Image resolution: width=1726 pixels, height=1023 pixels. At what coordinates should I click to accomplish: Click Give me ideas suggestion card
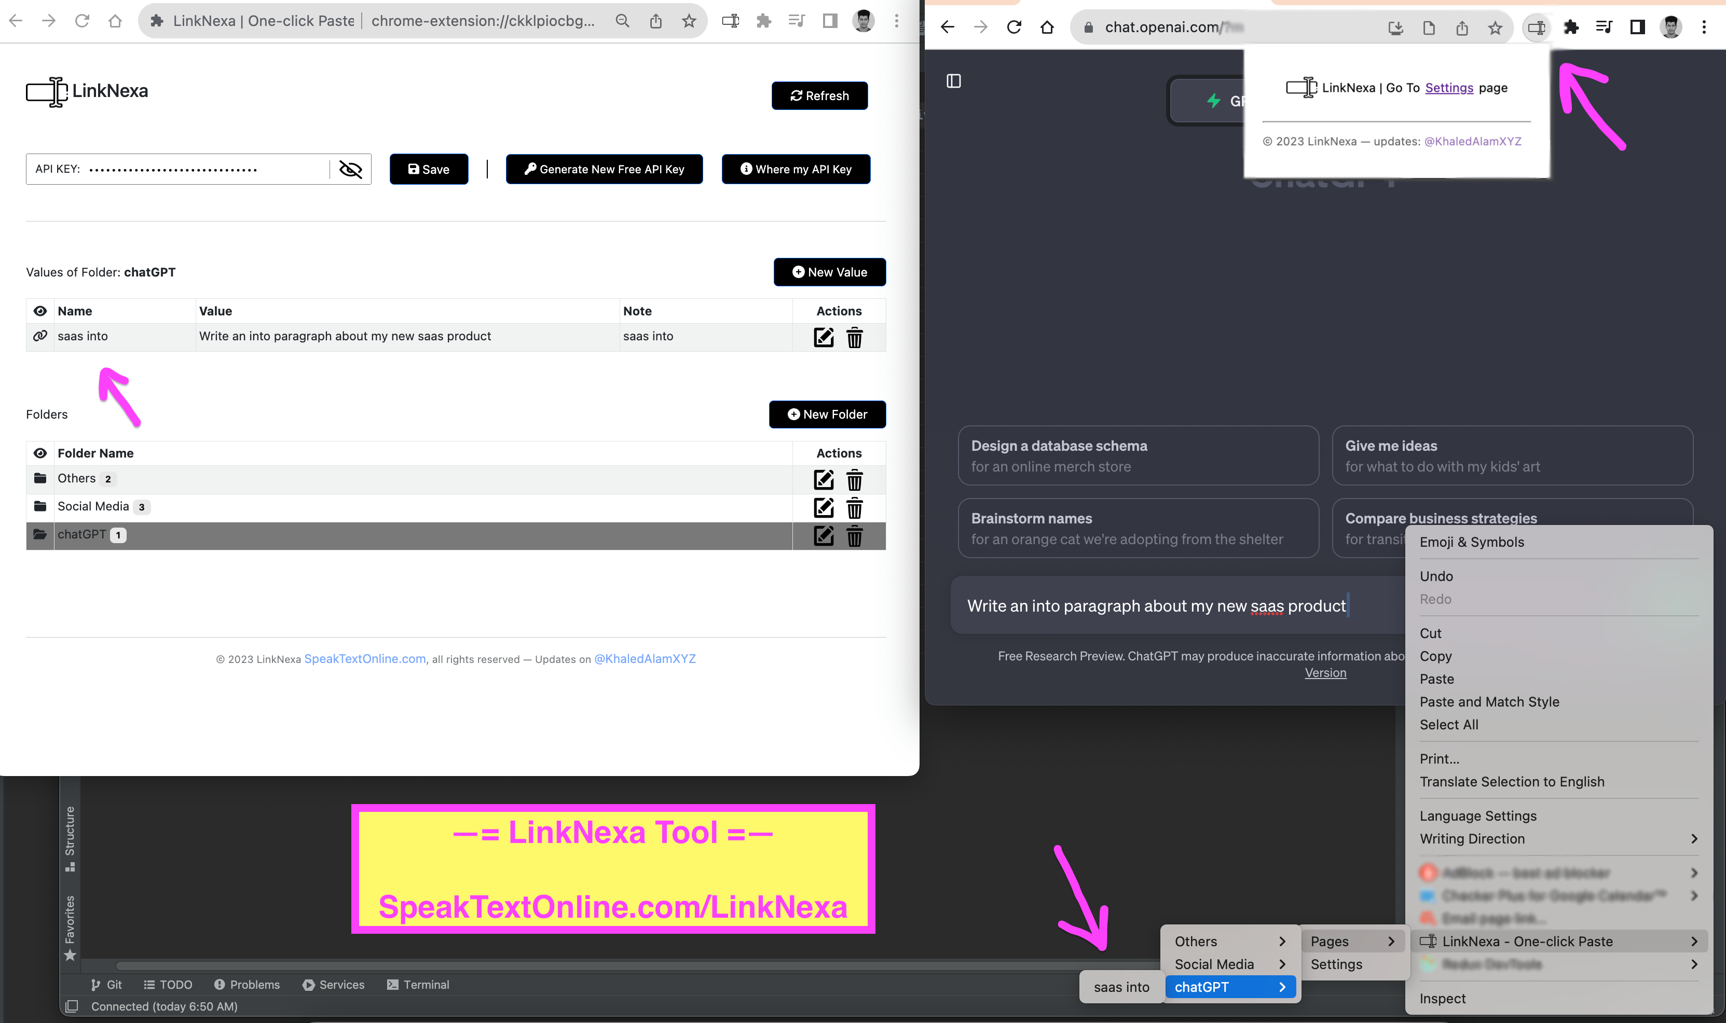coord(1512,455)
